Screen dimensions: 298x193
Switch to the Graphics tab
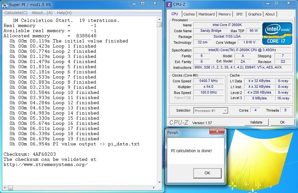(255, 14)
